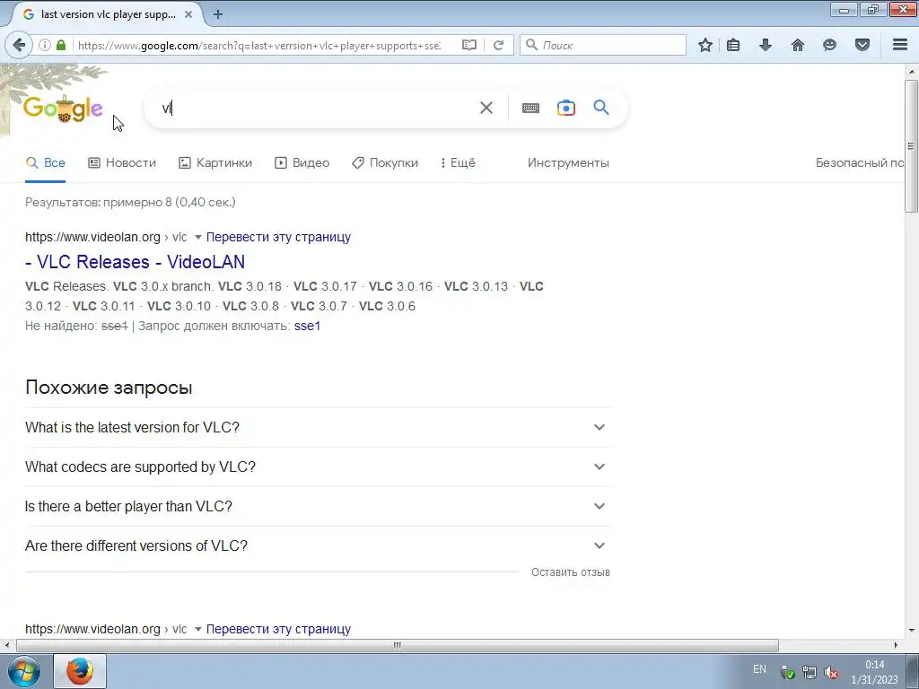919x689 pixels.
Task: Switch to Покупки tab
Action: point(385,163)
